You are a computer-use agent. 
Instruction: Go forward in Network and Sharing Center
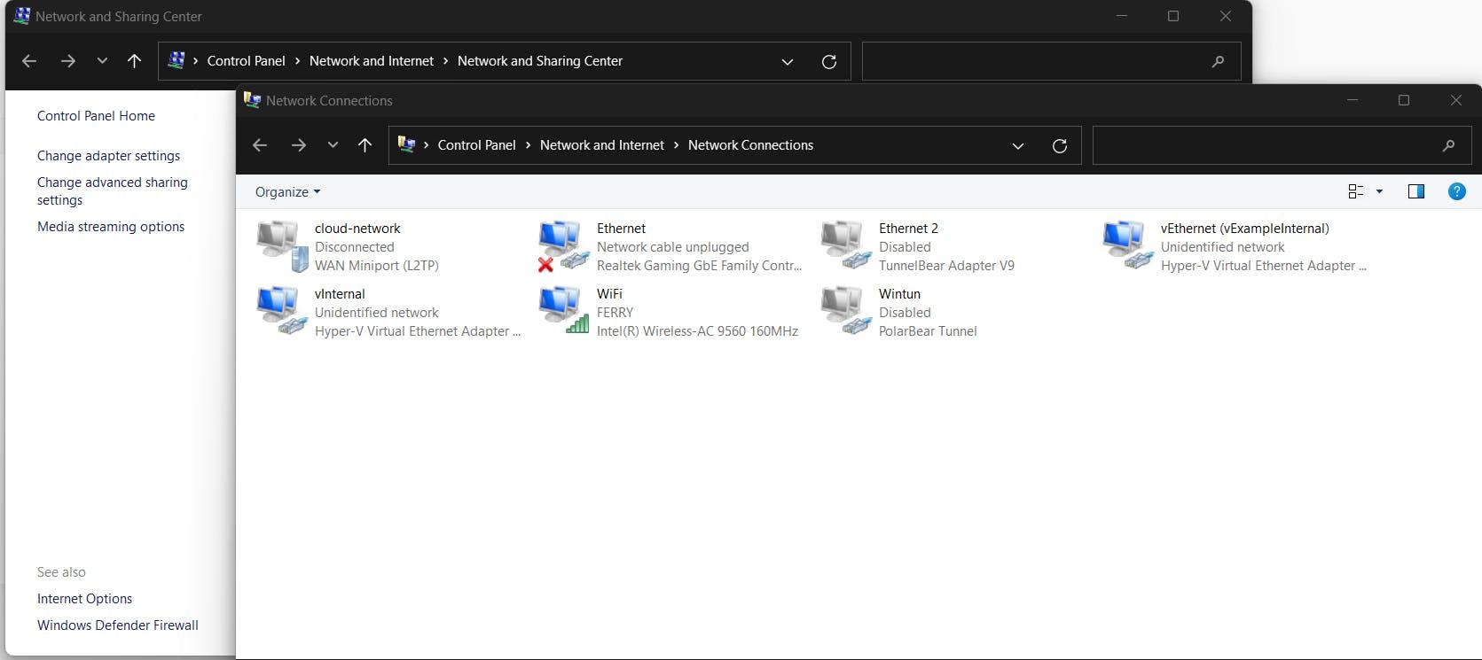point(68,61)
